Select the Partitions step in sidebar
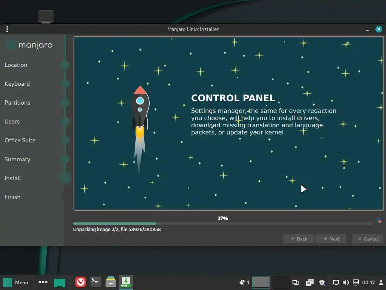 (17, 103)
